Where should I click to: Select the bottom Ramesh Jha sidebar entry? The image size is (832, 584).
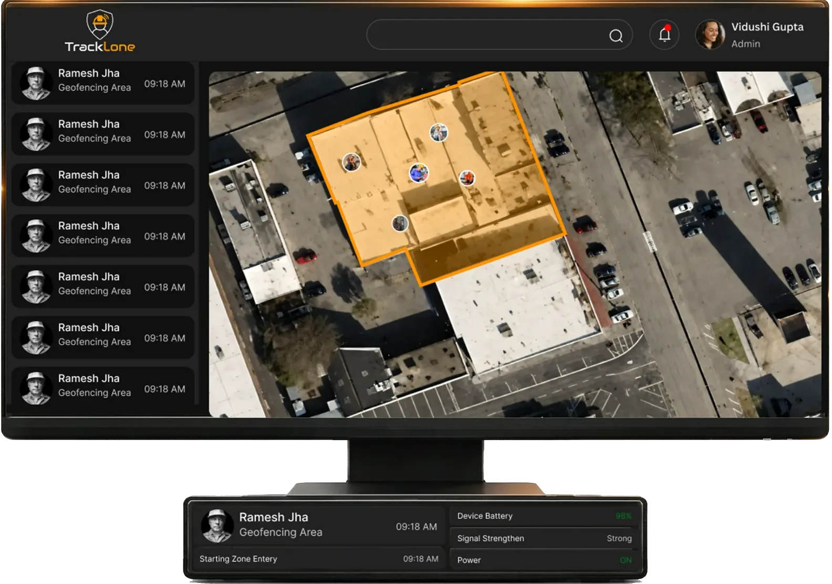tap(103, 387)
